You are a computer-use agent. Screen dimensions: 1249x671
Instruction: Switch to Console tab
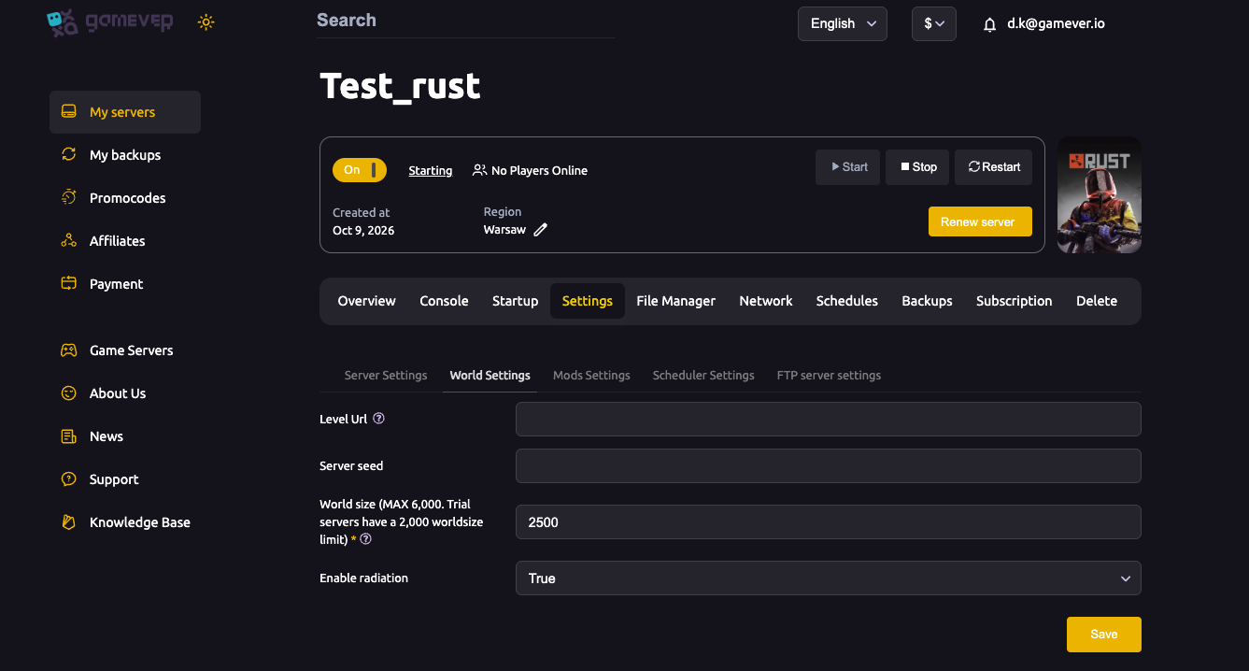[444, 301]
